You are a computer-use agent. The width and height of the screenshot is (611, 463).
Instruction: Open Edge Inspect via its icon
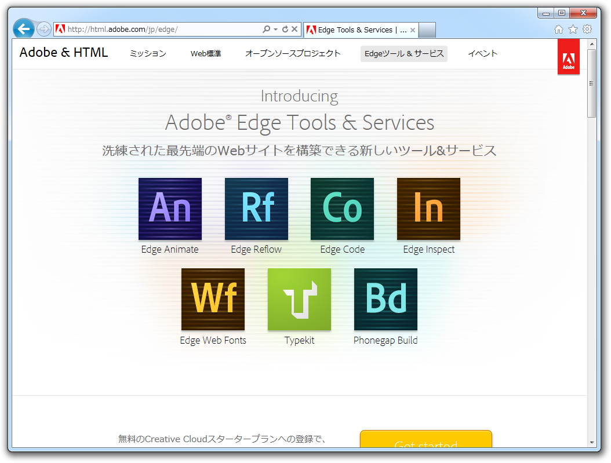(428, 209)
